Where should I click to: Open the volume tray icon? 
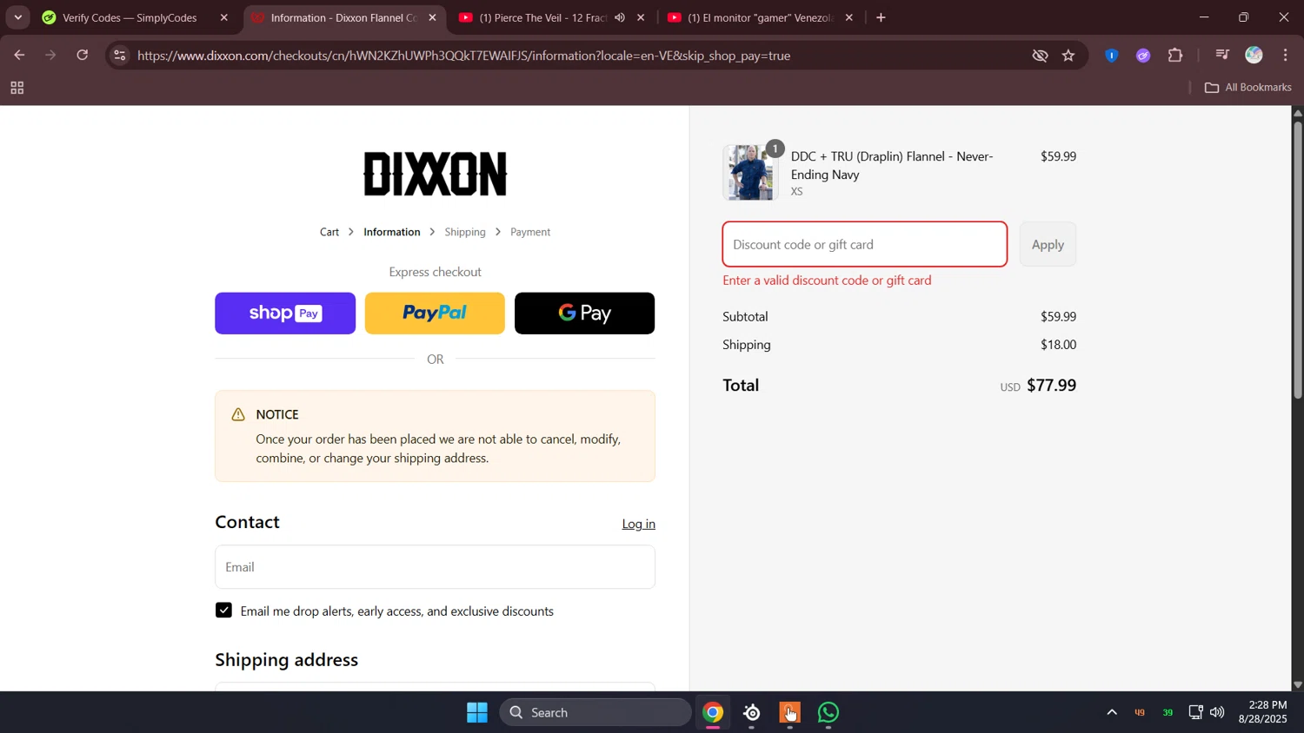click(1217, 713)
